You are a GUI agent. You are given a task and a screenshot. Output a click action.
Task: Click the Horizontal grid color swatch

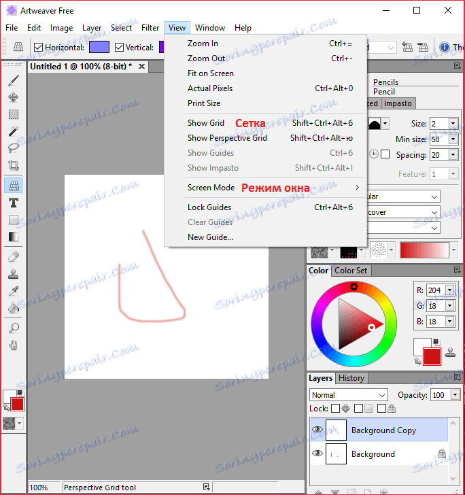[x=99, y=48]
